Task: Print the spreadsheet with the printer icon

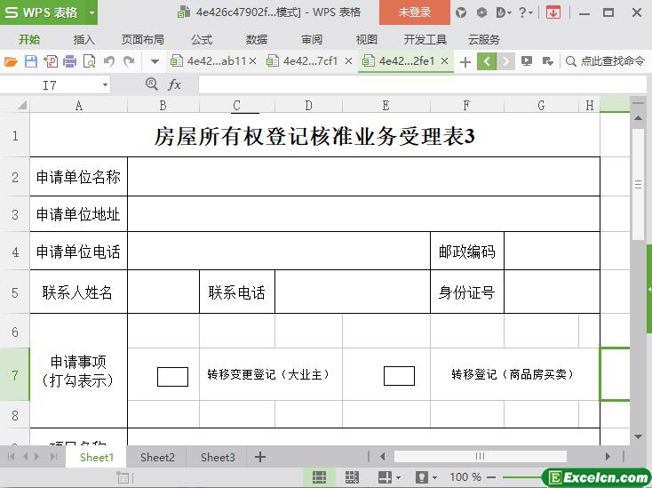Action: 70,61
